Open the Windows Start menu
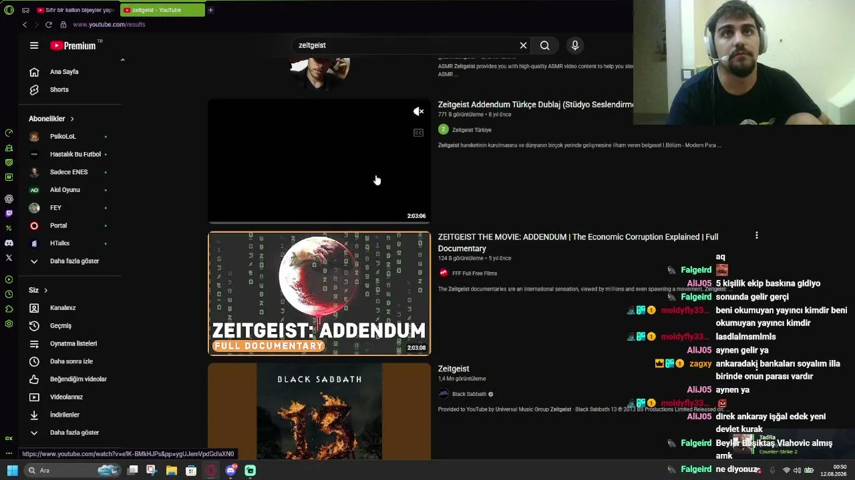The height and width of the screenshot is (480, 855). coord(12,471)
